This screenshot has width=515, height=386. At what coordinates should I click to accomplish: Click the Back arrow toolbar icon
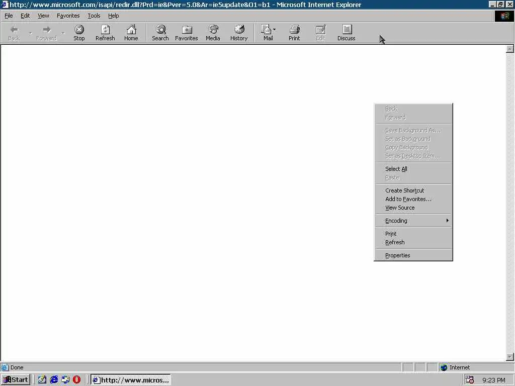[x=14, y=30]
